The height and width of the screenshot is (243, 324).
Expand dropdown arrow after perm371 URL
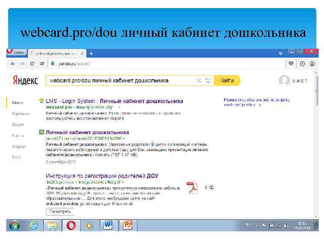click(124, 139)
